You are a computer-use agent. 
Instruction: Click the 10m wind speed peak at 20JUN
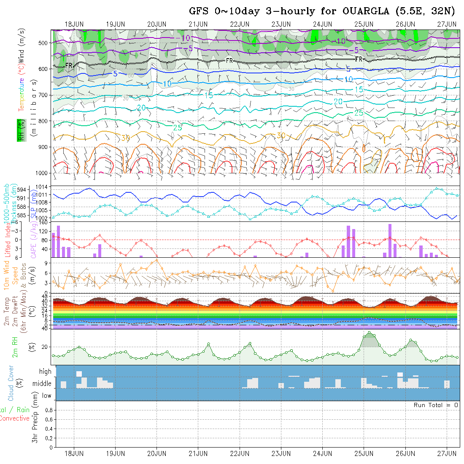coord(157,260)
